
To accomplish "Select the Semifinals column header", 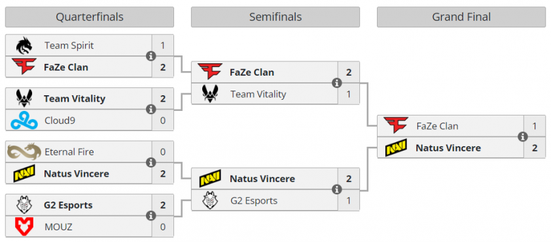I will (x=275, y=17).
